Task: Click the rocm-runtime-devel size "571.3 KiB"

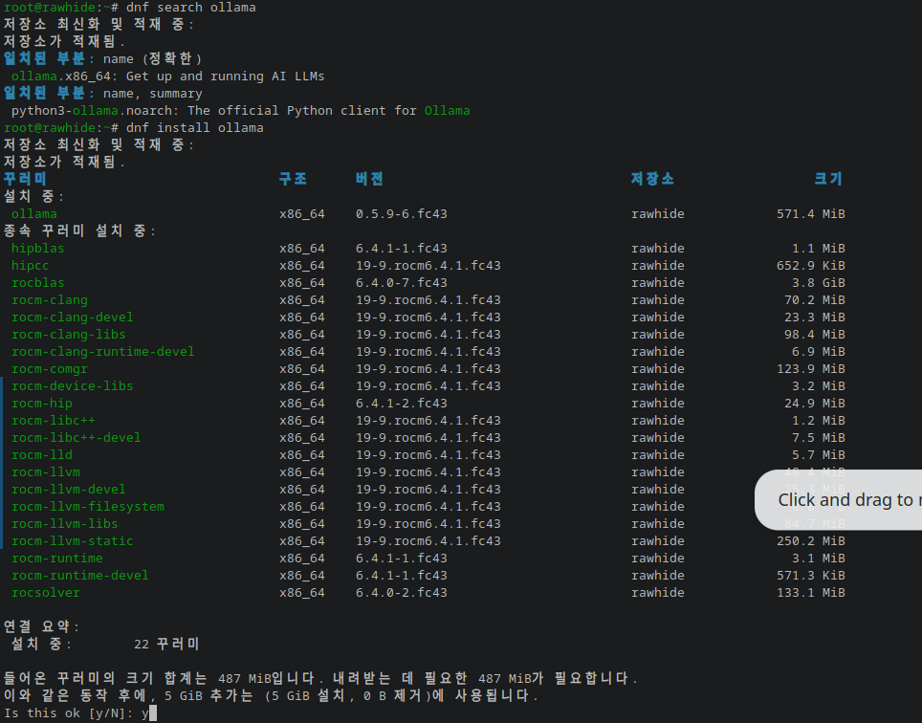Action: click(x=811, y=576)
